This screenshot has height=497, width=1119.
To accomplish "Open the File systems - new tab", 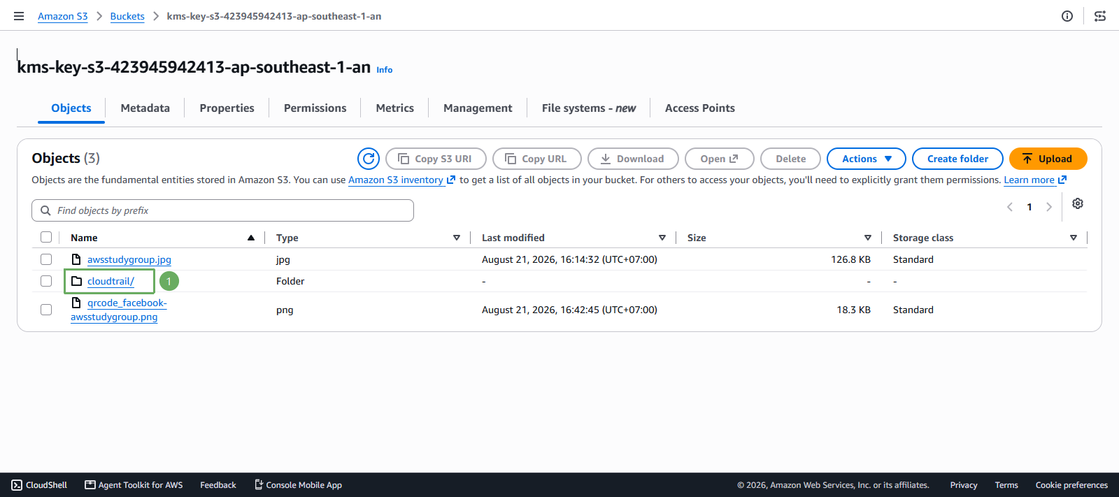I will click(589, 108).
